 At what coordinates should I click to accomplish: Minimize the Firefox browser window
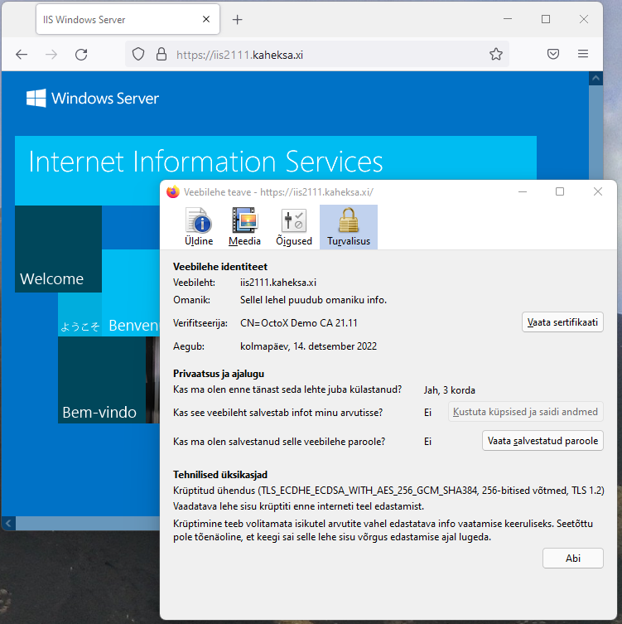508,19
